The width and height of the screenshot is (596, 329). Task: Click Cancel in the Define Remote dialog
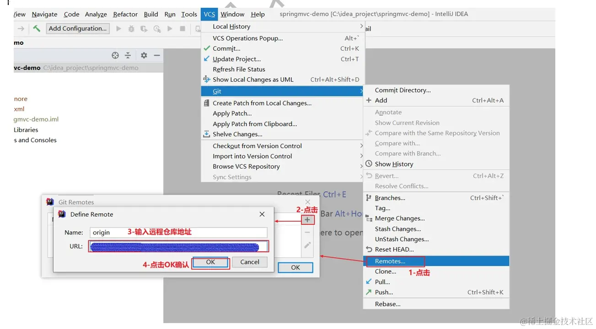click(250, 262)
